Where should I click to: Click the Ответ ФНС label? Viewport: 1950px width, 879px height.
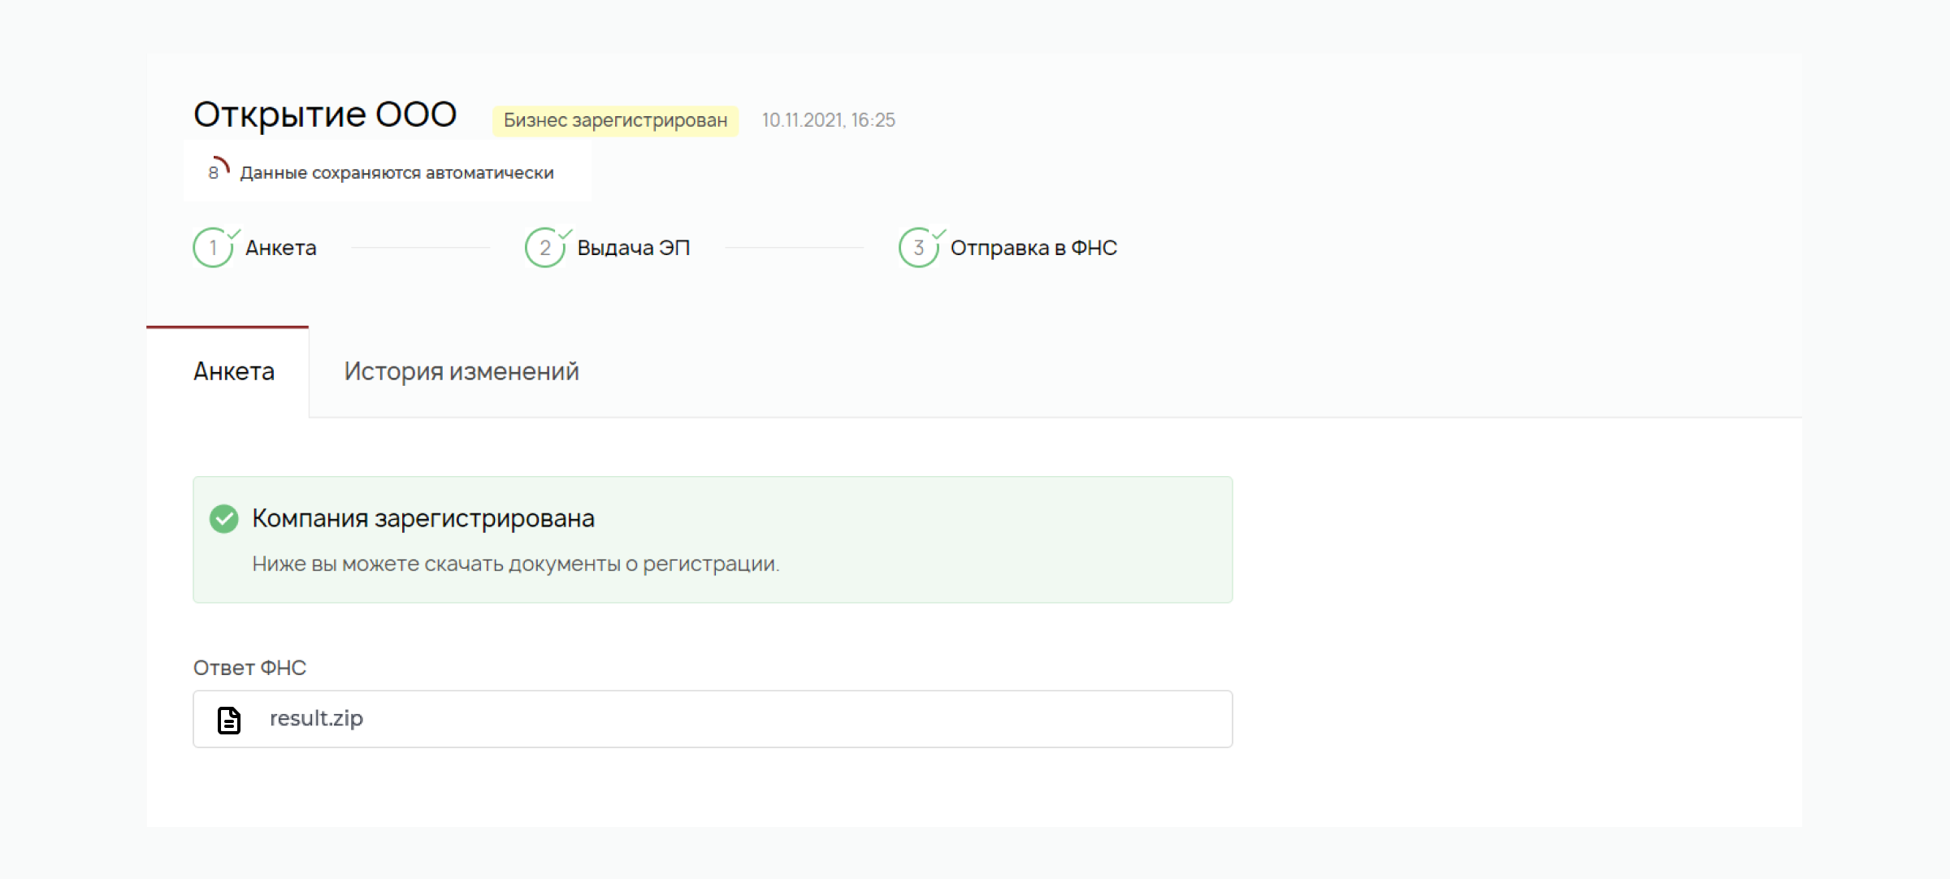(249, 668)
